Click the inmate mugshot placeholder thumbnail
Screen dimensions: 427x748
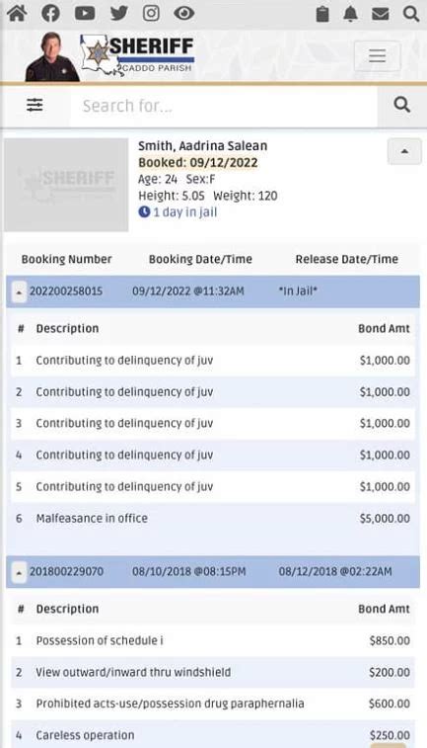pos(66,185)
